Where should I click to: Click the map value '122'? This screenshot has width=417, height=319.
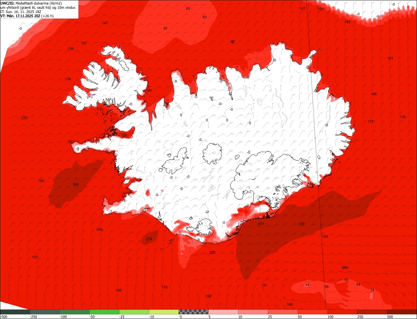click(165, 287)
